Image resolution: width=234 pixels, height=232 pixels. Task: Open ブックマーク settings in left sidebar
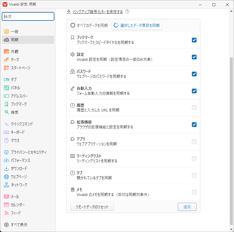click(28, 104)
